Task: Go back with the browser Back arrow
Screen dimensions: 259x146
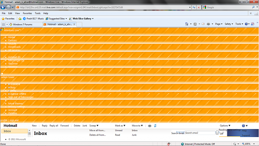Action: coord(3,7)
